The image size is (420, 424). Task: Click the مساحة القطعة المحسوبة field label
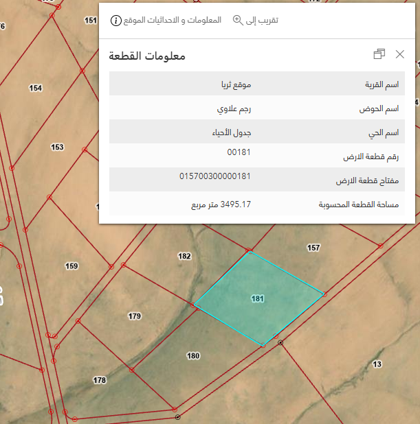(x=359, y=204)
